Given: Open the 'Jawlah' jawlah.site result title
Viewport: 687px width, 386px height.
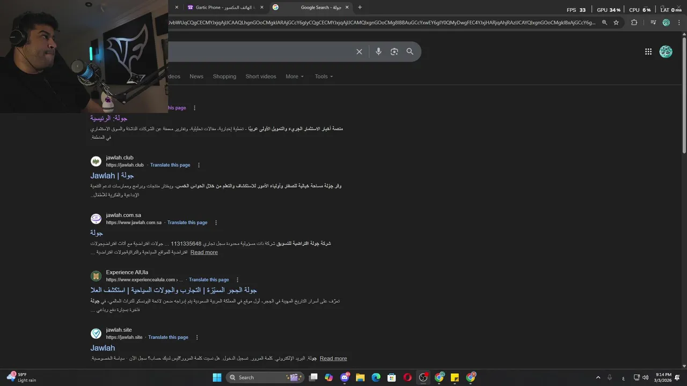Looking at the screenshot, I should coord(103,348).
